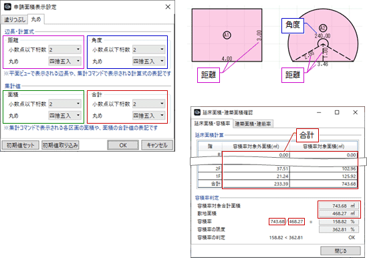Open area rounding method dropdown (面積 丸め)
The image size is (367, 258).
tap(65, 116)
